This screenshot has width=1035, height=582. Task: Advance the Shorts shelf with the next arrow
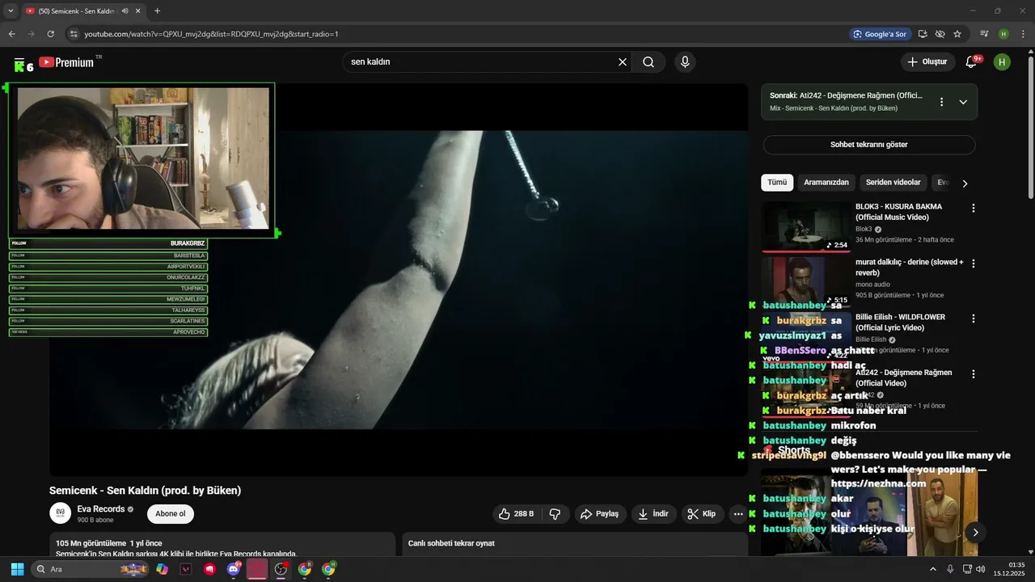click(975, 532)
